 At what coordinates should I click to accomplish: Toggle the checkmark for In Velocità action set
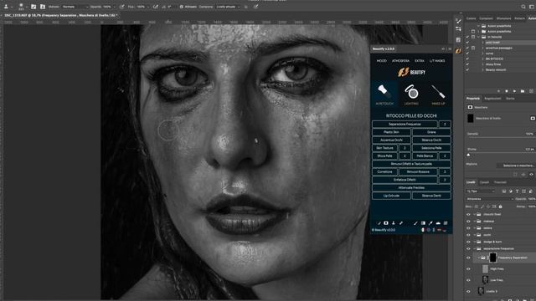pos(467,37)
